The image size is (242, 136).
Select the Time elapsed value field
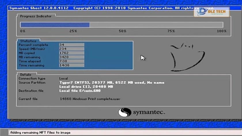point(71,61)
